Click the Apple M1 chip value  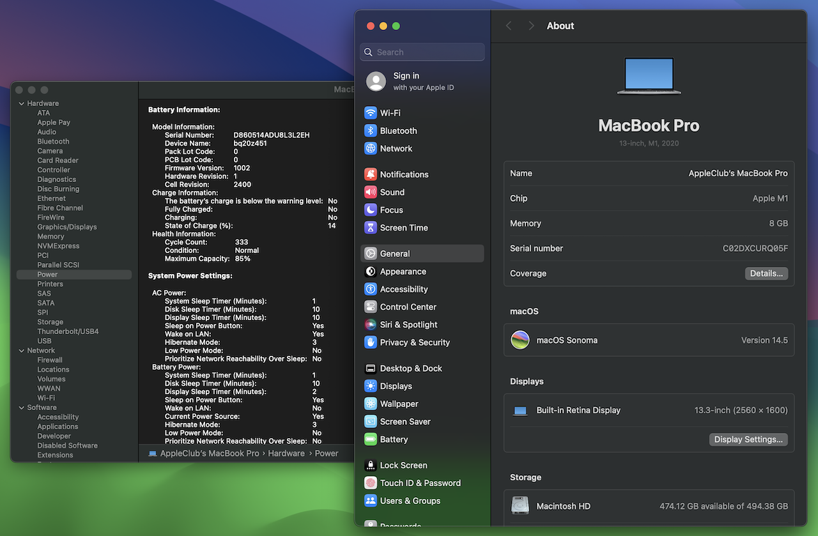pyautogui.click(x=770, y=199)
